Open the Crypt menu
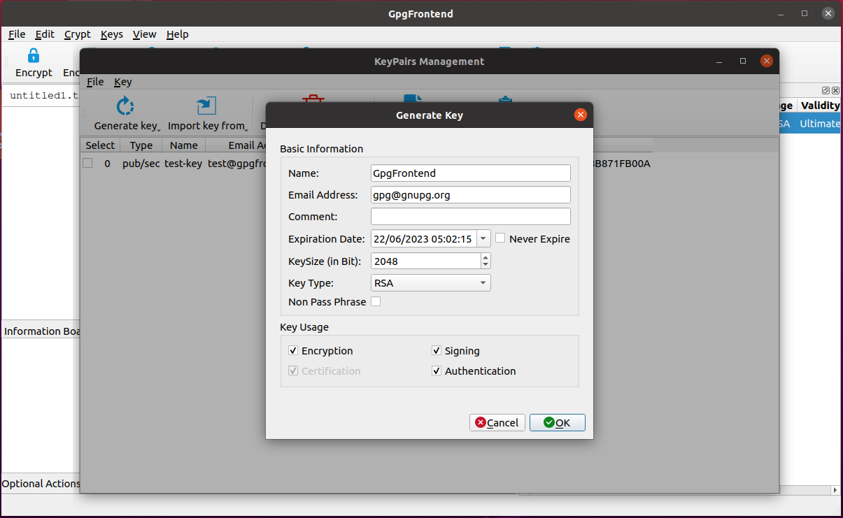This screenshot has width=843, height=518. pos(78,34)
